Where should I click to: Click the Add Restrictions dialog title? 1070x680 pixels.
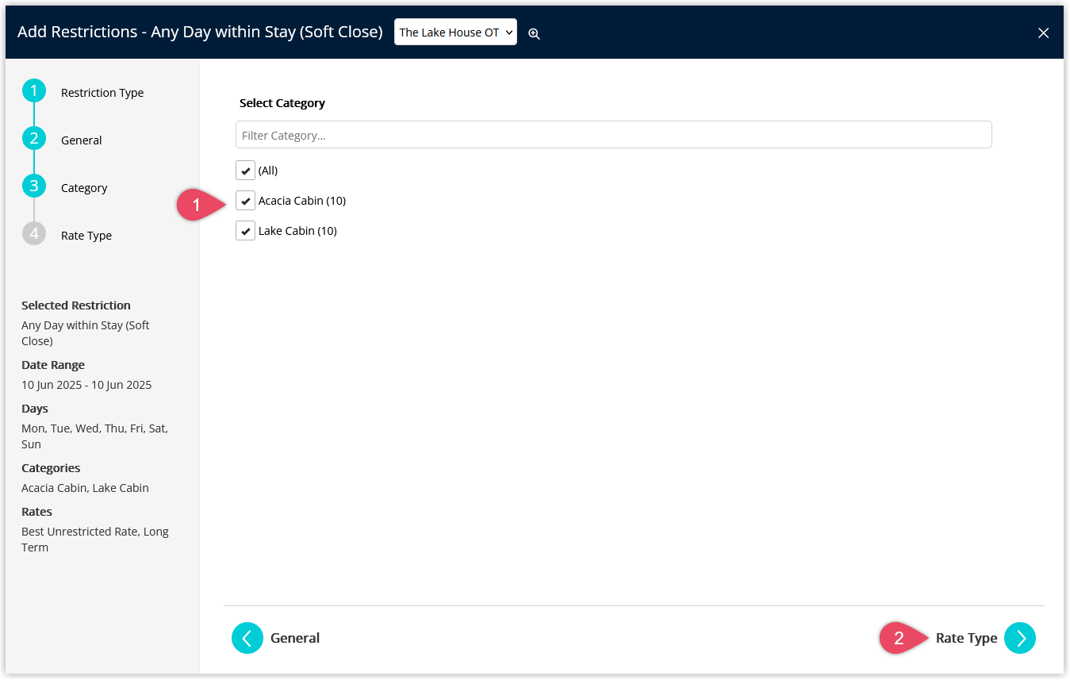[x=200, y=32]
